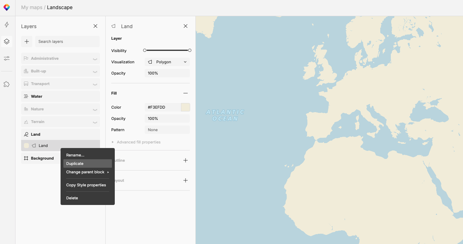This screenshot has width=463, height=244.
Task: Click the plus icon to add layer
Action: pos(27,41)
